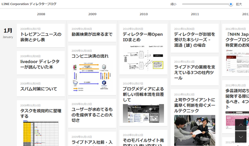Image resolution: width=249 pixels, height=146 pixels.
Task: Click the 拡大 zoom-in label
Action: click(239, 4)
